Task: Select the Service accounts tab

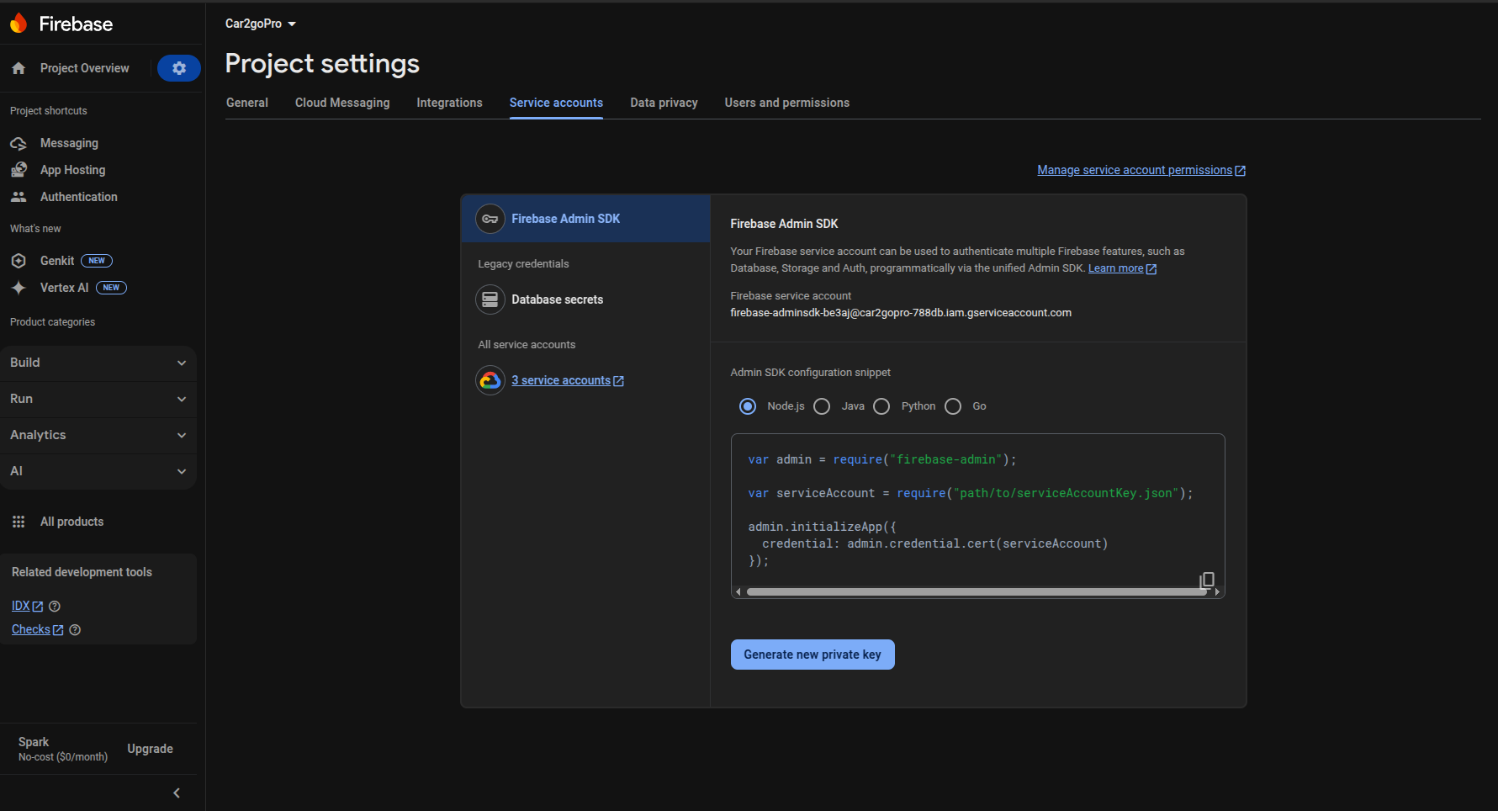Action: click(x=556, y=103)
